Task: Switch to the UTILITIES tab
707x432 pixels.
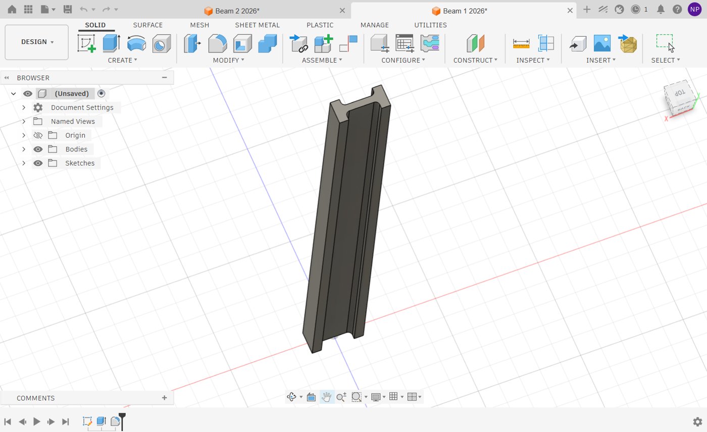Action: 430,25
